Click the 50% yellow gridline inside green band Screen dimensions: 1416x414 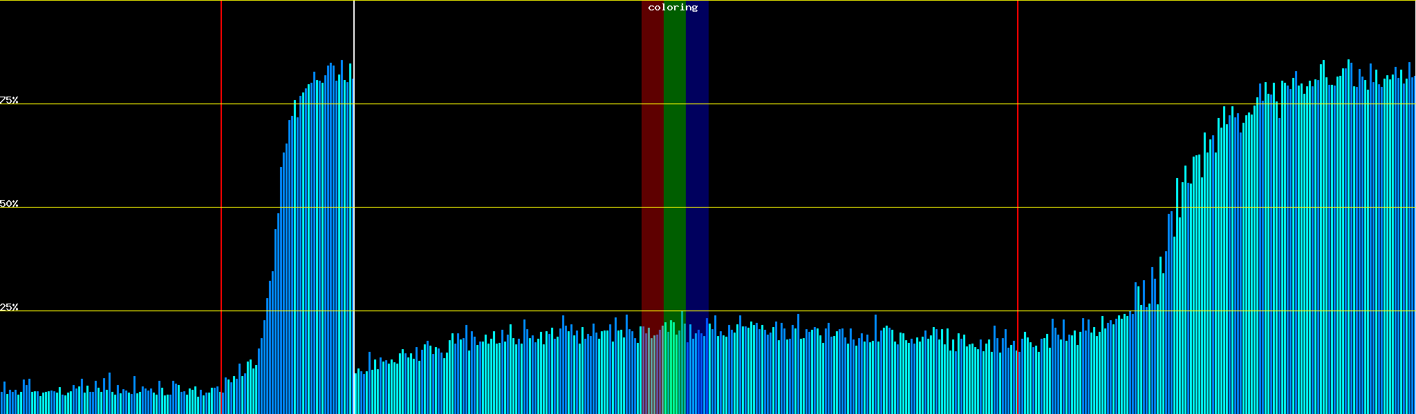click(674, 207)
